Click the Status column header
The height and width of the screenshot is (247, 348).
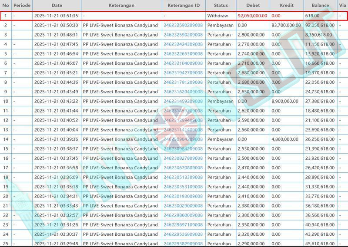(x=221, y=6)
